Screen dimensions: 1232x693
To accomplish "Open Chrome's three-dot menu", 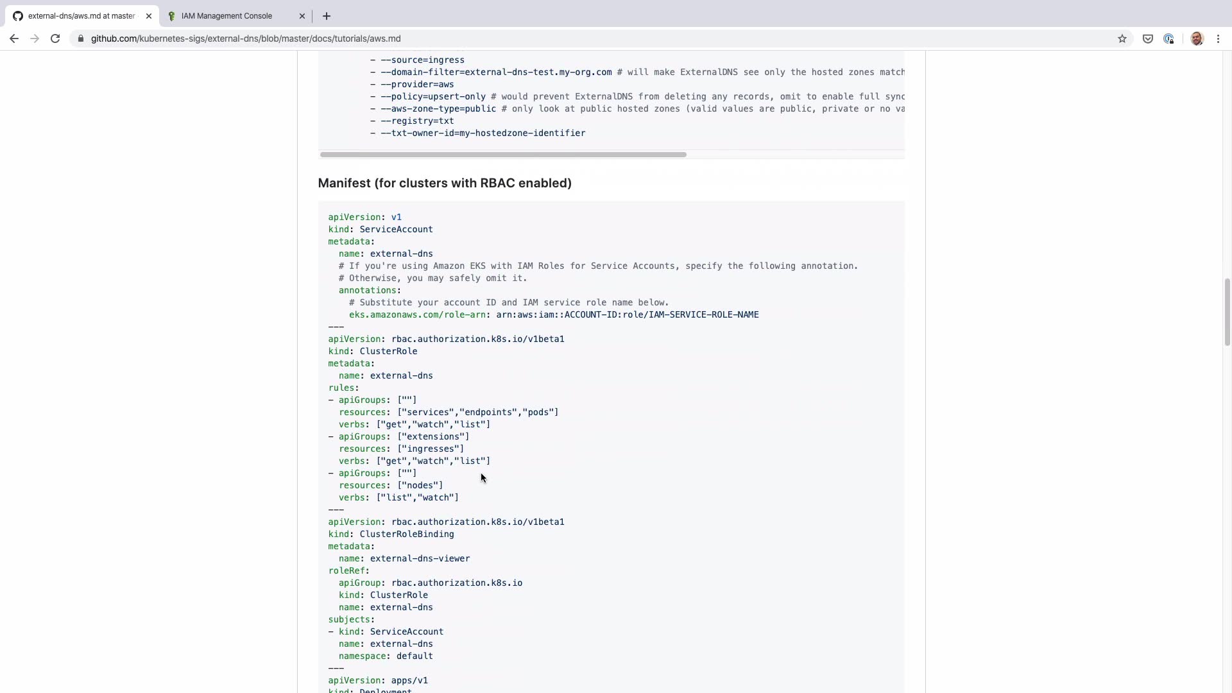I will pyautogui.click(x=1218, y=38).
